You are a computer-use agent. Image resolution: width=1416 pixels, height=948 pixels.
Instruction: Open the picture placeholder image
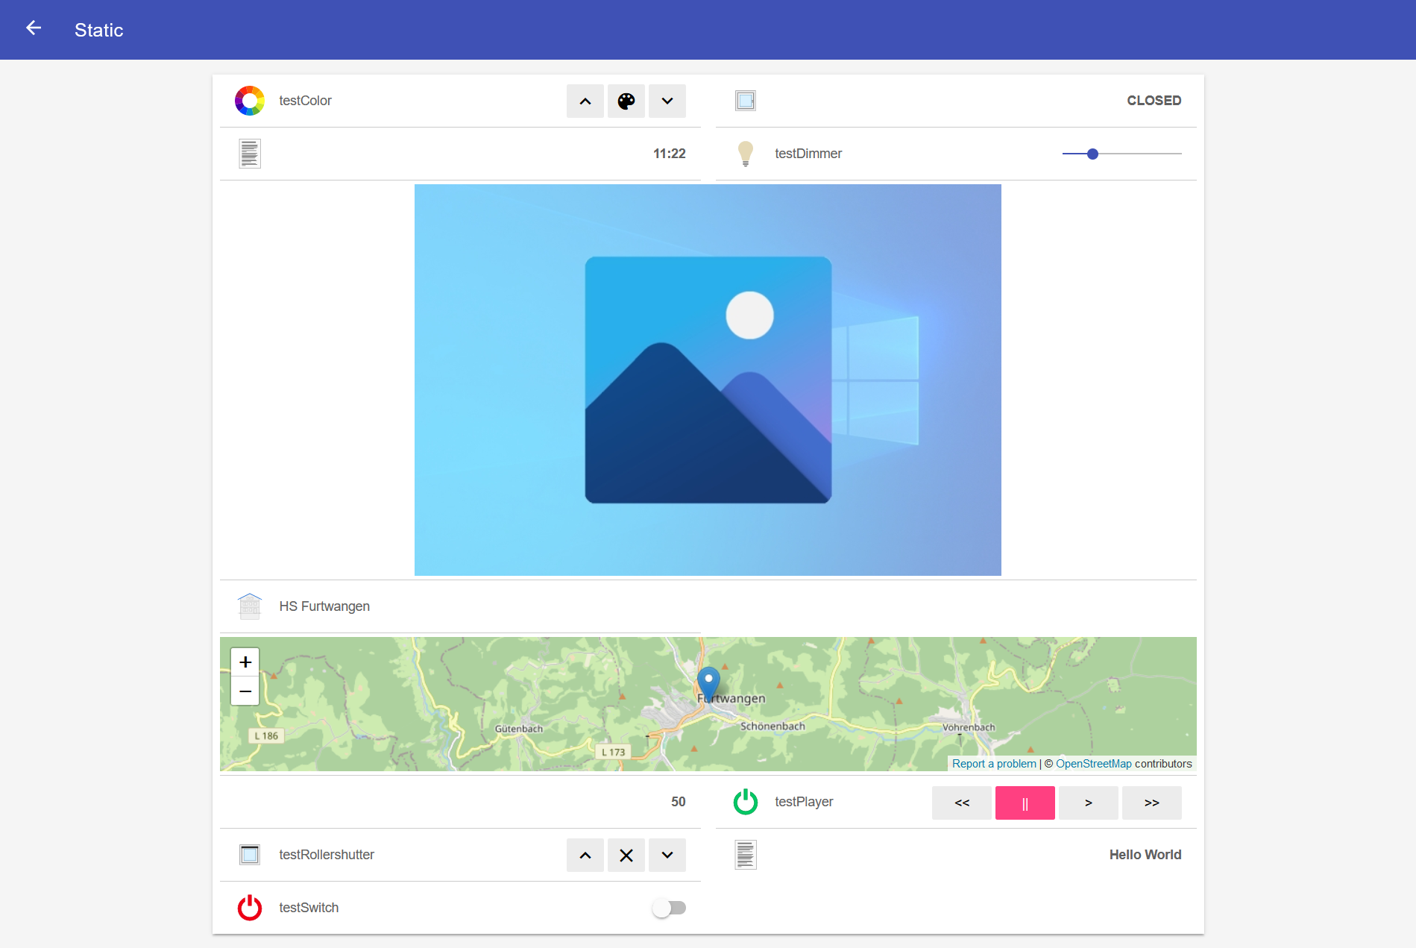[x=708, y=380]
